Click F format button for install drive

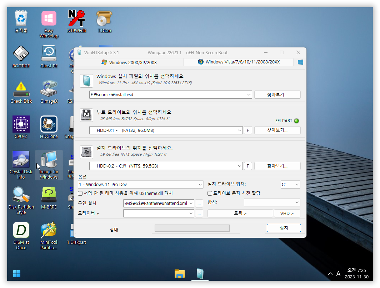[x=248, y=166]
